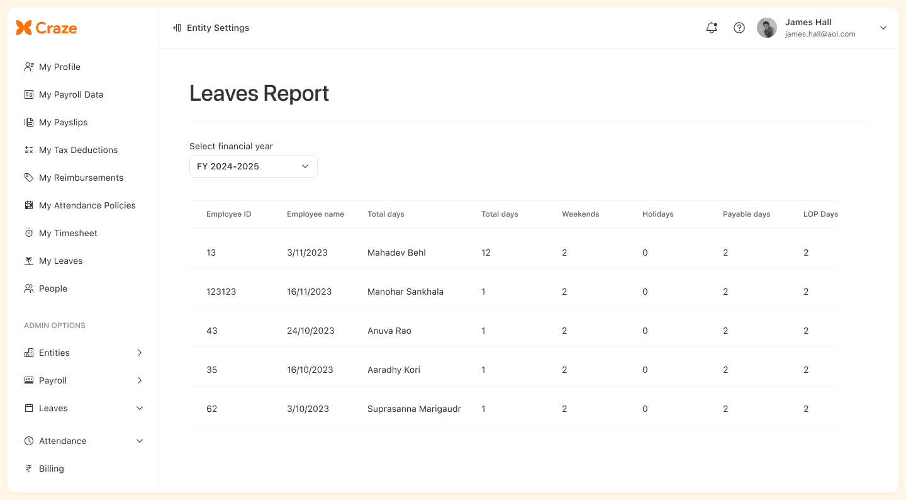The width and height of the screenshot is (906, 500).
Task: Open My Payroll Data
Action: (71, 94)
